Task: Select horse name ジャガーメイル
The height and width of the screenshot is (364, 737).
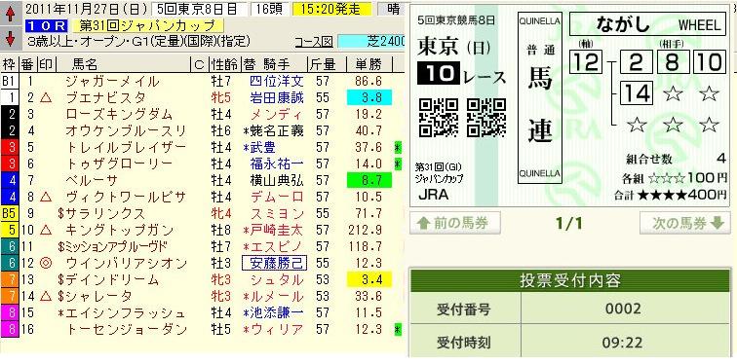Action: pyautogui.click(x=112, y=82)
